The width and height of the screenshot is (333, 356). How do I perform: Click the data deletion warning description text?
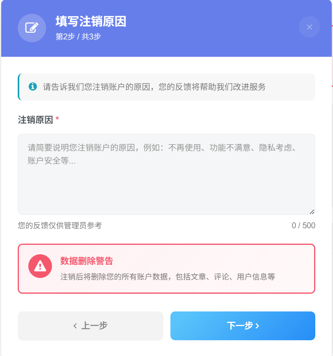[168, 277]
